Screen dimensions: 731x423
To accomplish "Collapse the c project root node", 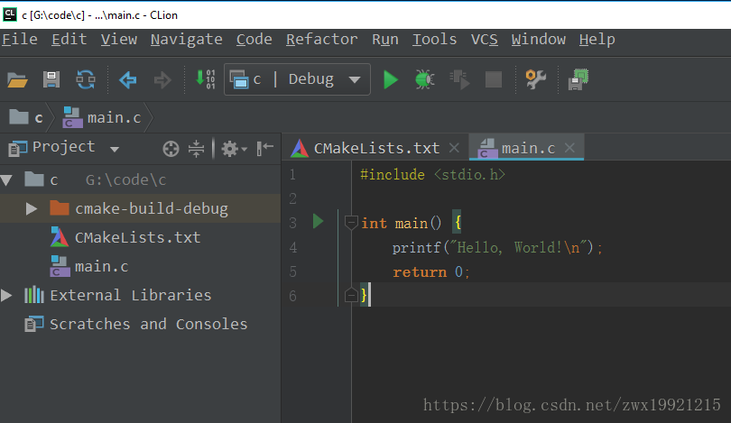I will coord(6,180).
